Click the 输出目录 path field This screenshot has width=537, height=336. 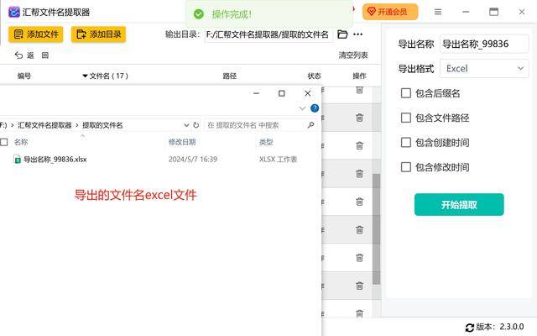point(268,34)
